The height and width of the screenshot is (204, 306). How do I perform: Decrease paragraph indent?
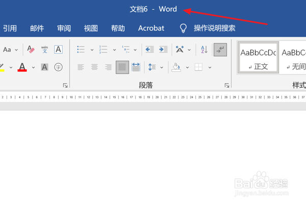(149, 49)
